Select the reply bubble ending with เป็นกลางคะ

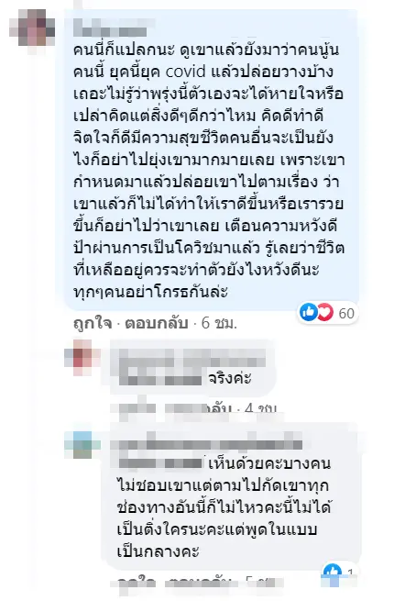231,496
